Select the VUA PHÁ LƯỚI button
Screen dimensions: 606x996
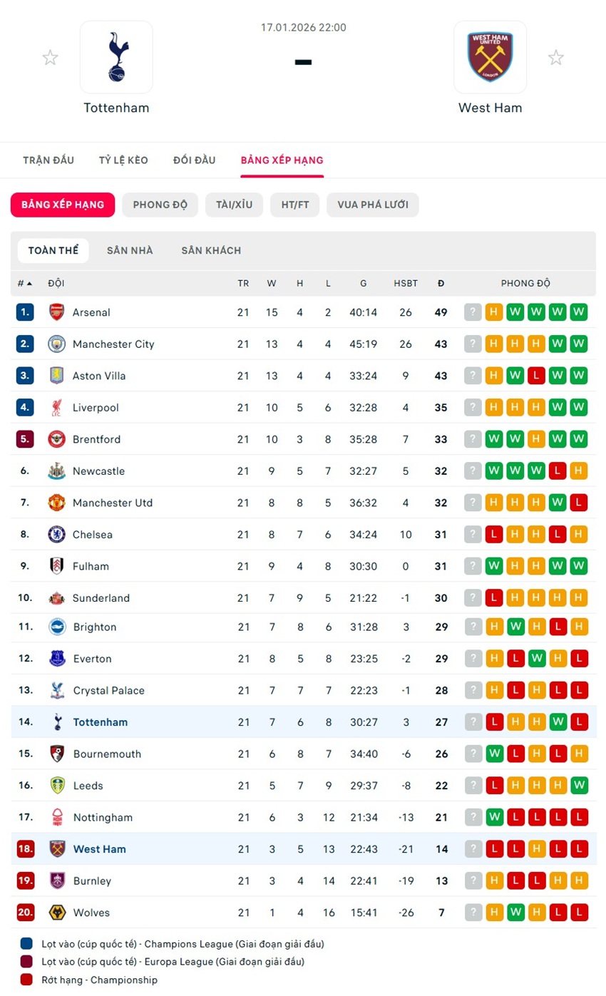click(x=373, y=205)
